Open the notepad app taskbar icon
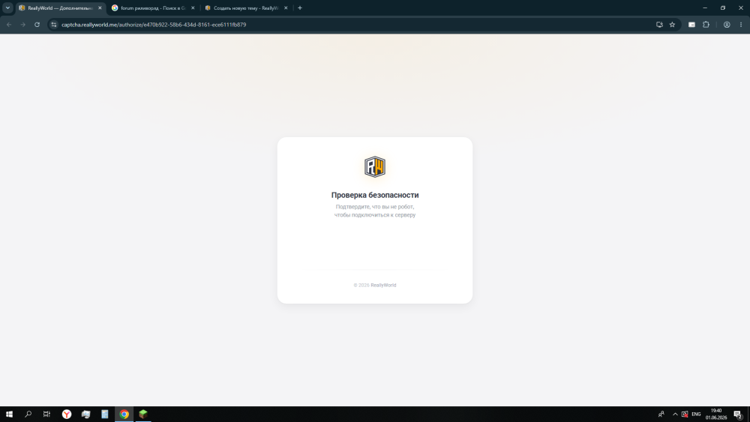The height and width of the screenshot is (422, 750). coord(105,415)
